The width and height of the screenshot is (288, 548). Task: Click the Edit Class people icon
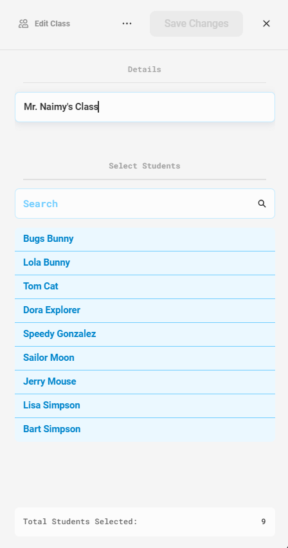[23, 24]
